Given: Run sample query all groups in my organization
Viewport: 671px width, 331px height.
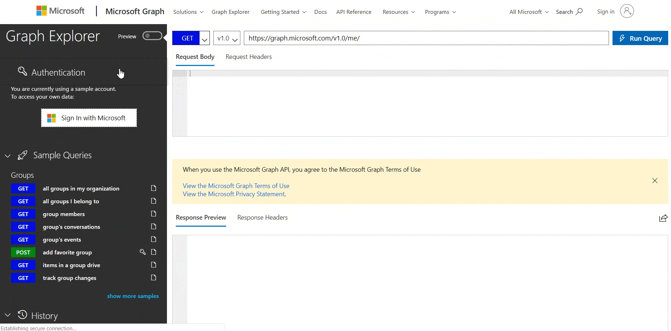Looking at the screenshot, I should [x=81, y=188].
